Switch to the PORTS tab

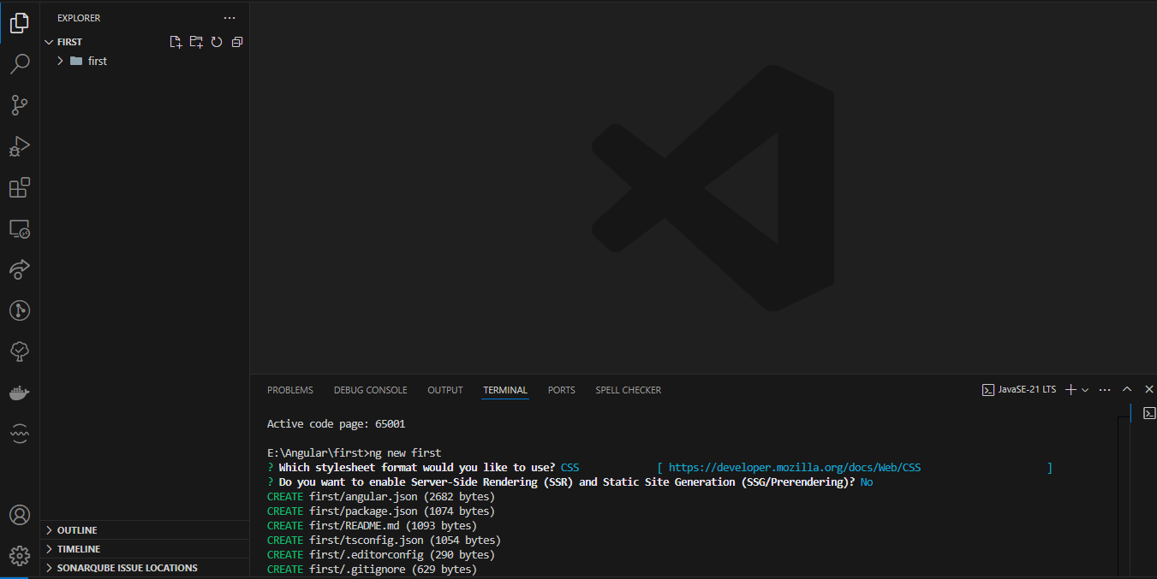562,390
